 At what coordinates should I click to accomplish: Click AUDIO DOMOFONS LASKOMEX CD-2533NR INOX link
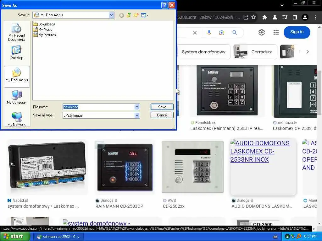pyautogui.click(x=260, y=151)
